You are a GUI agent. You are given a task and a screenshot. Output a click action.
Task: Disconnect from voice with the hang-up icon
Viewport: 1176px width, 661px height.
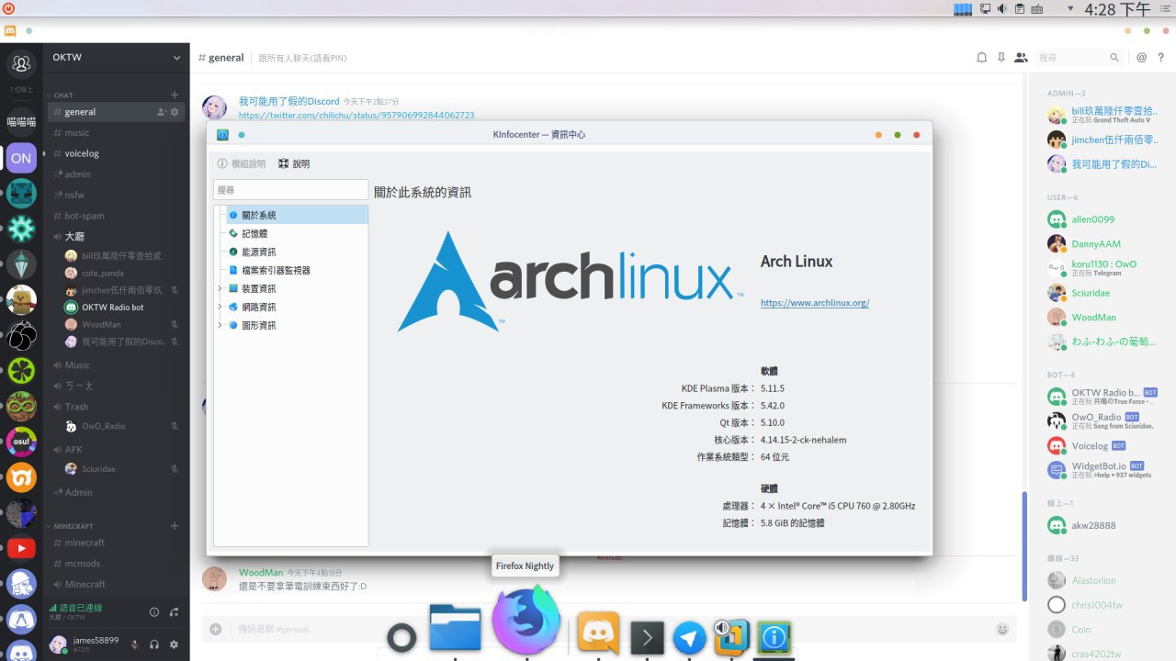click(x=175, y=612)
